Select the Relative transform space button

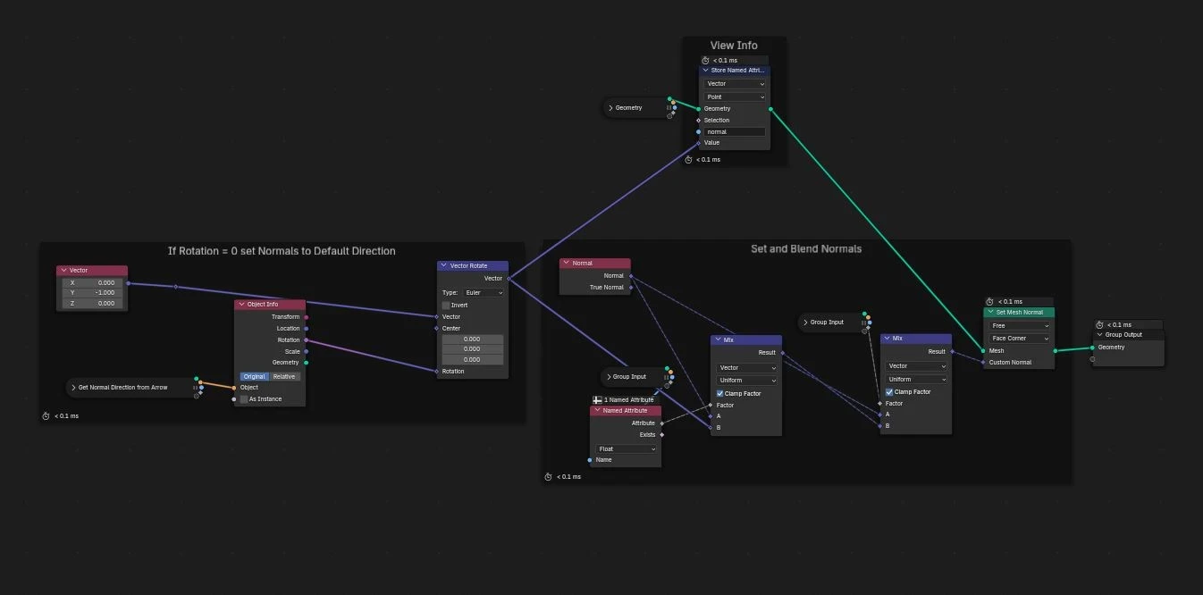[x=284, y=377]
